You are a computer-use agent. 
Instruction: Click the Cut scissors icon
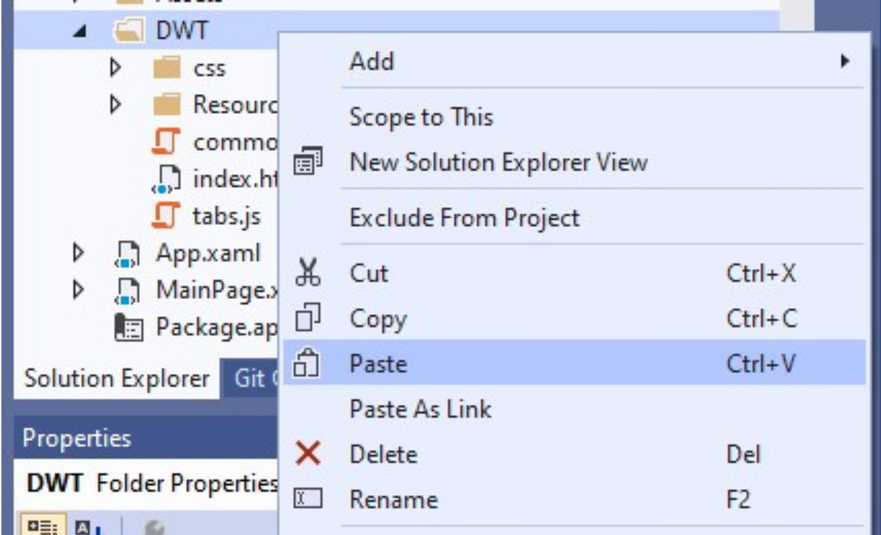point(307,272)
